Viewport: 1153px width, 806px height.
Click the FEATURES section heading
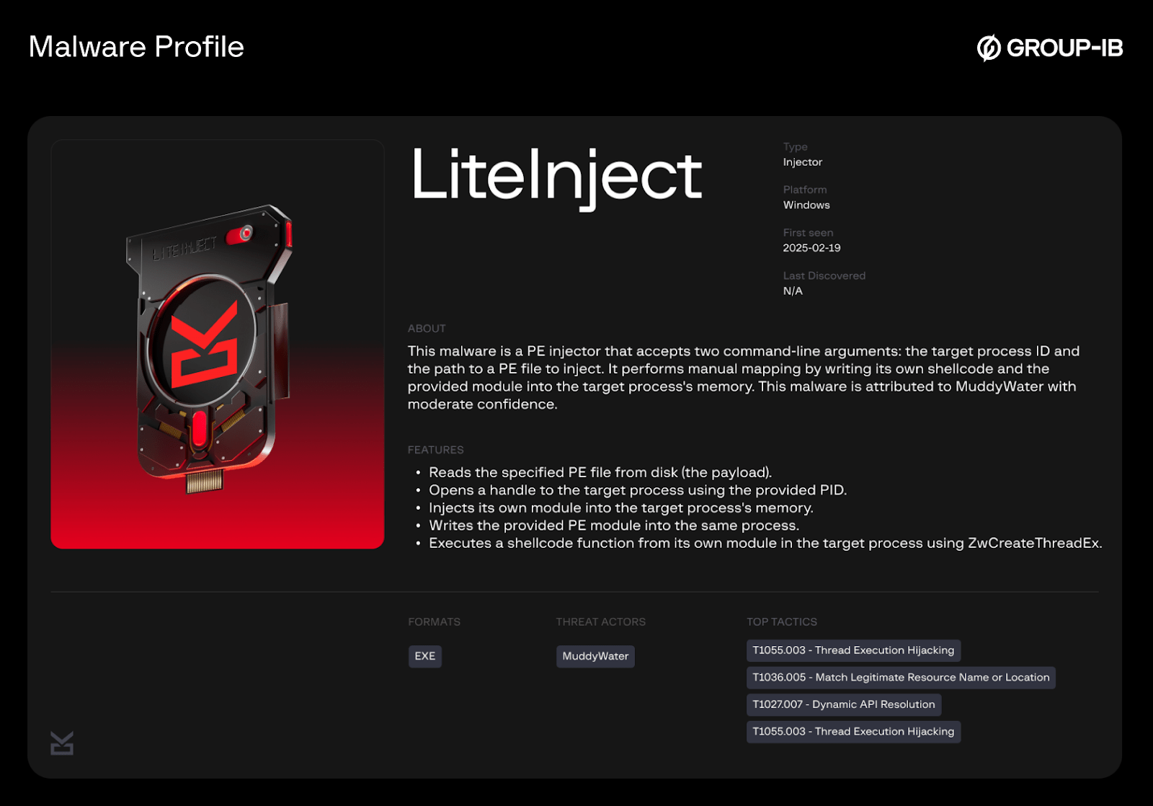(435, 450)
